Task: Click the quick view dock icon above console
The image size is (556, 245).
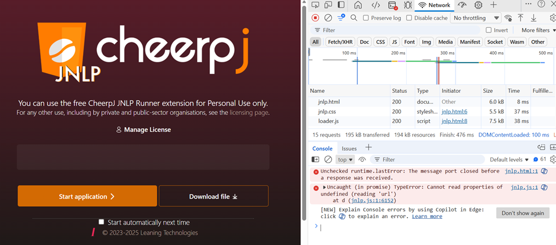Action: pos(541,147)
